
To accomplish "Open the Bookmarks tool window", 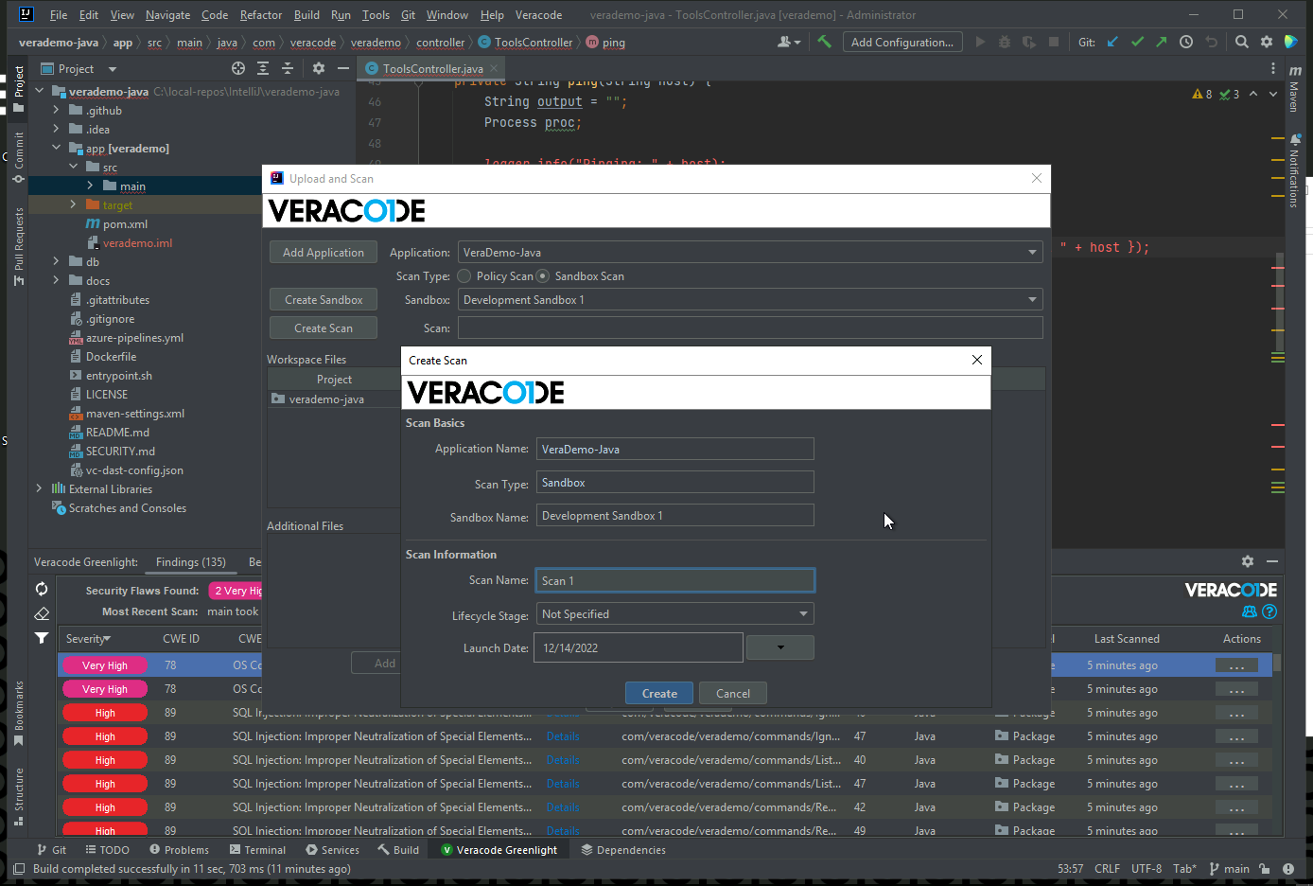I will click(18, 713).
